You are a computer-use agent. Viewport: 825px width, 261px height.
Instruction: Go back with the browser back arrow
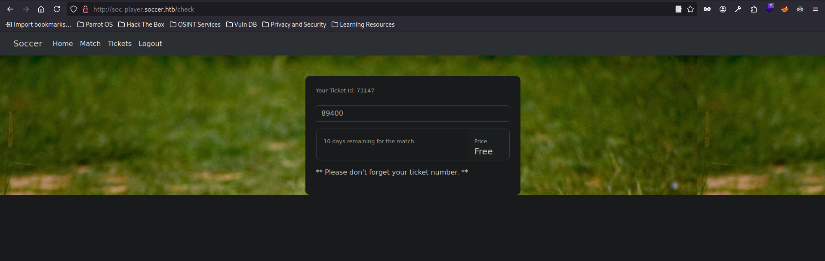pos(10,9)
